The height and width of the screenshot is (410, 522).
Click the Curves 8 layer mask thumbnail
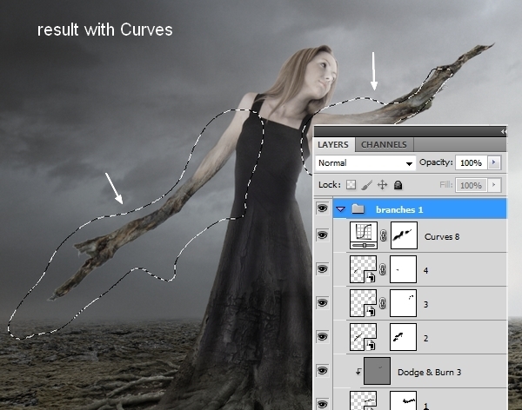[403, 235]
